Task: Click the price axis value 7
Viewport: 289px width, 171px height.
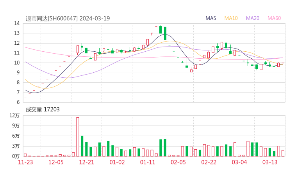Action: [18, 92]
